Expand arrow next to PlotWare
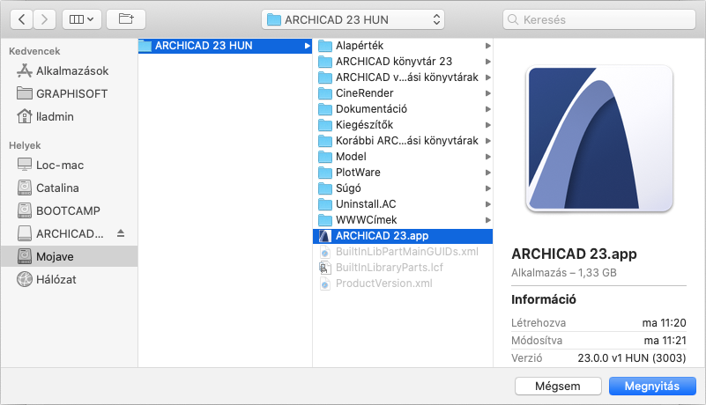706x405 pixels. [x=488, y=173]
